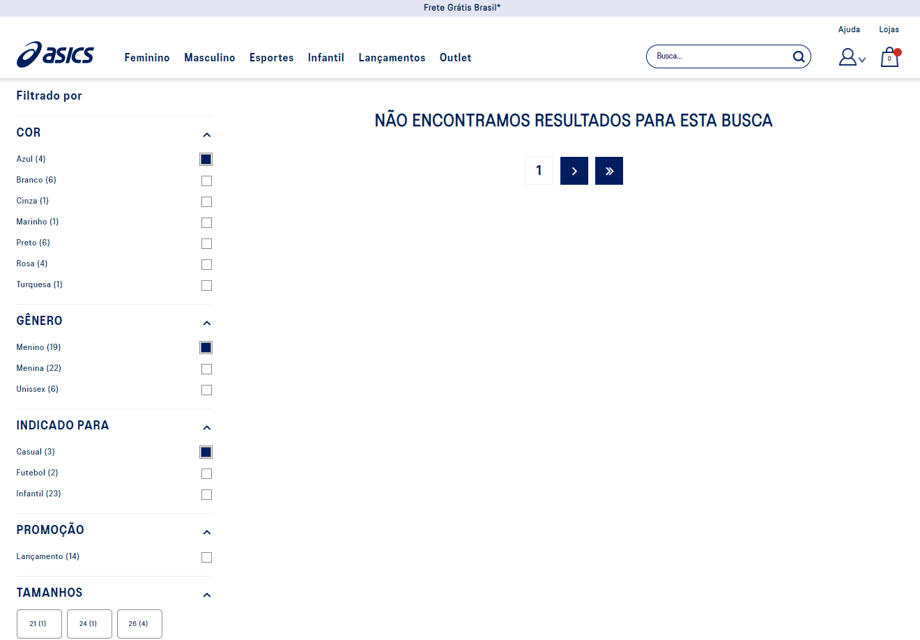The width and height of the screenshot is (920, 640).
Task: Check the Menina gender filter
Action: 206,369
